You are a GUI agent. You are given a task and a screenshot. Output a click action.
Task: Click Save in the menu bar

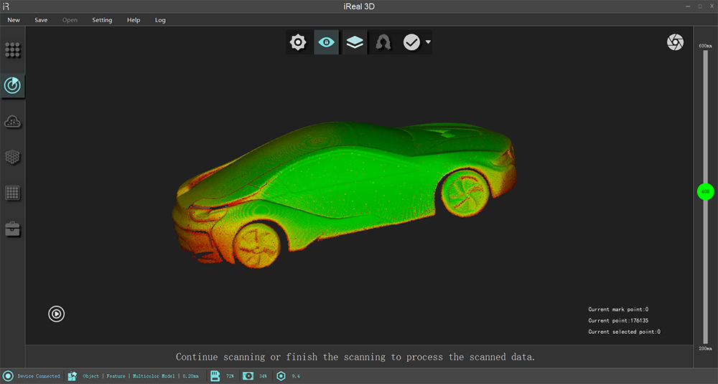pos(41,20)
